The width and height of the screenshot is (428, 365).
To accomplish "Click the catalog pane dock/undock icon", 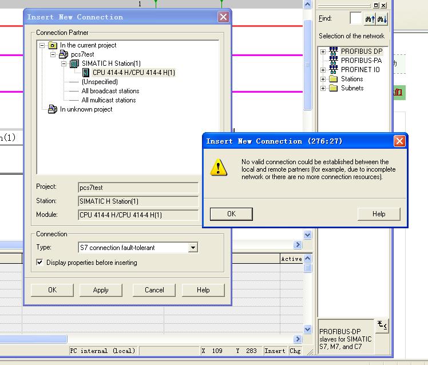I will point(376,5).
